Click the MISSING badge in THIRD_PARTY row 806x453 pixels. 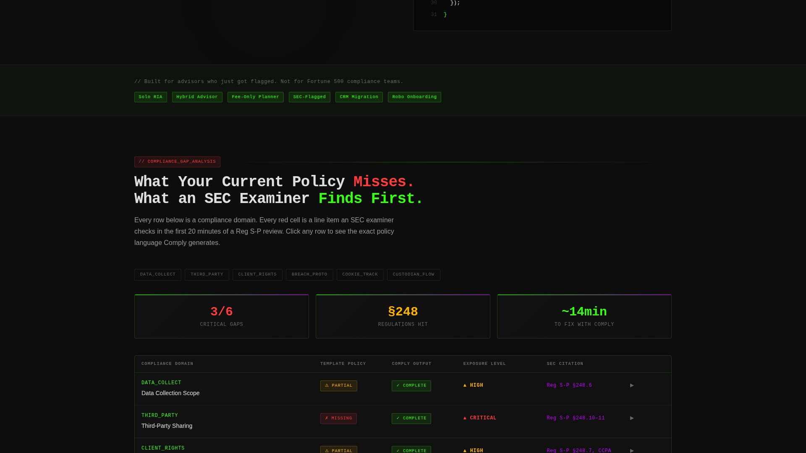coord(338,419)
